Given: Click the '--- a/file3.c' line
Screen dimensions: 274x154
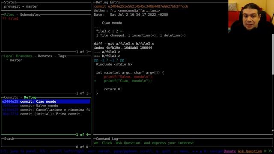Looking at the screenshot, I should coord(107,52).
